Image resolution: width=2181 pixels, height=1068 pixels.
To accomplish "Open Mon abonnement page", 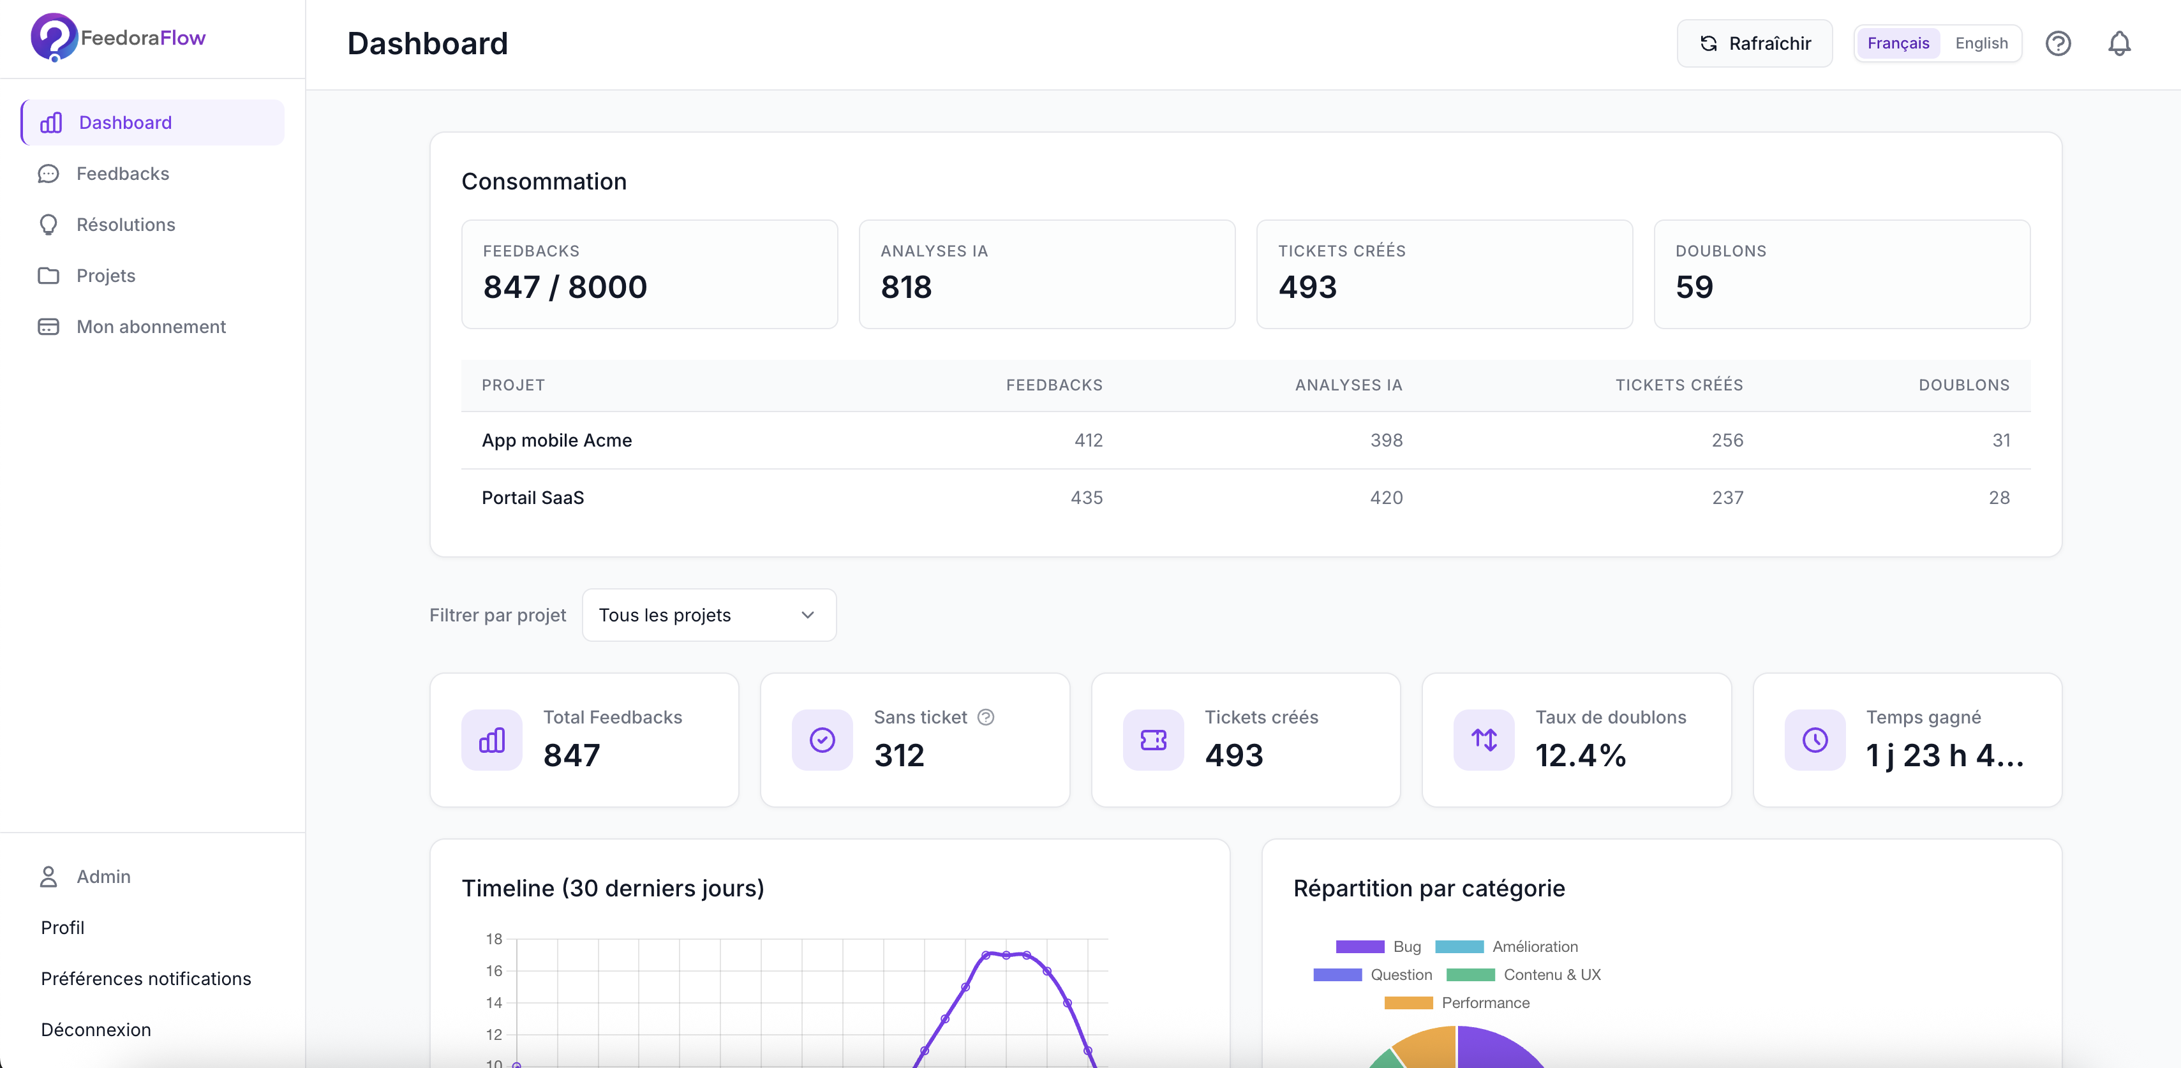I will [153, 327].
